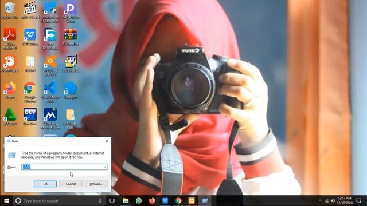Screen dimensions: 367x206
Task: Switch to Firefox in the taskbar
Action: pyautogui.click(x=152, y=201)
